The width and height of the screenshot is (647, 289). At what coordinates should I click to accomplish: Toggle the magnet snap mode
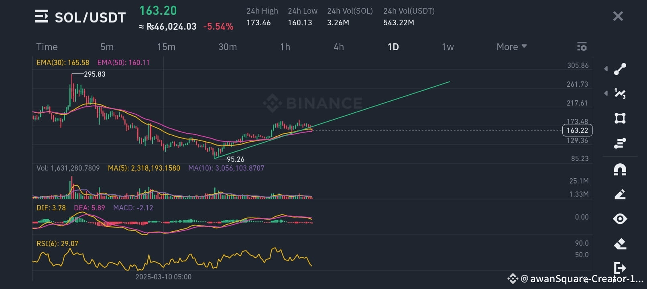pos(620,169)
